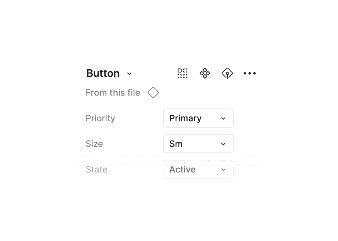
Task: Click the small arrow in Sm field
Action: click(x=223, y=144)
